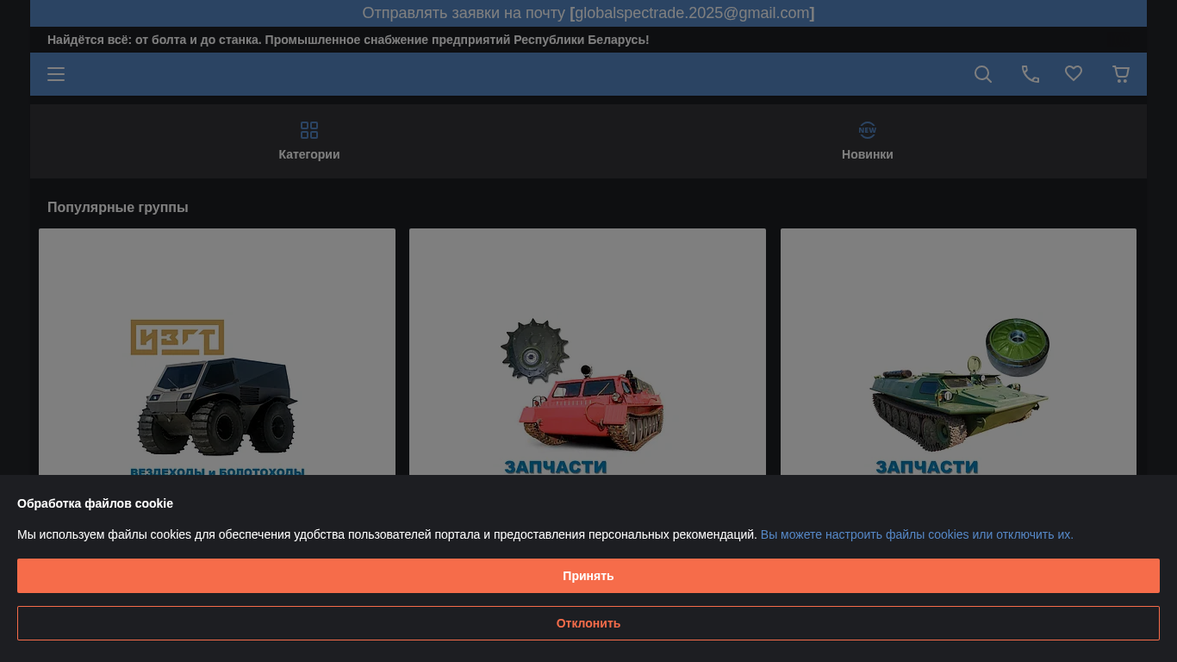Click the globalspectrade email address

692,13
